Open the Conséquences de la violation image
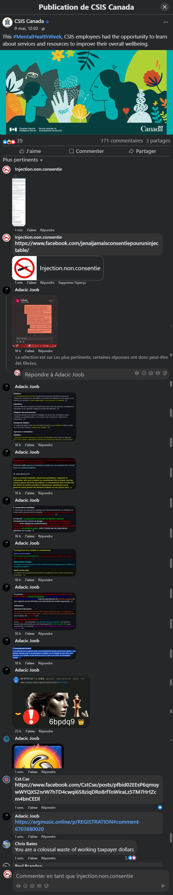 click(x=44, y=563)
